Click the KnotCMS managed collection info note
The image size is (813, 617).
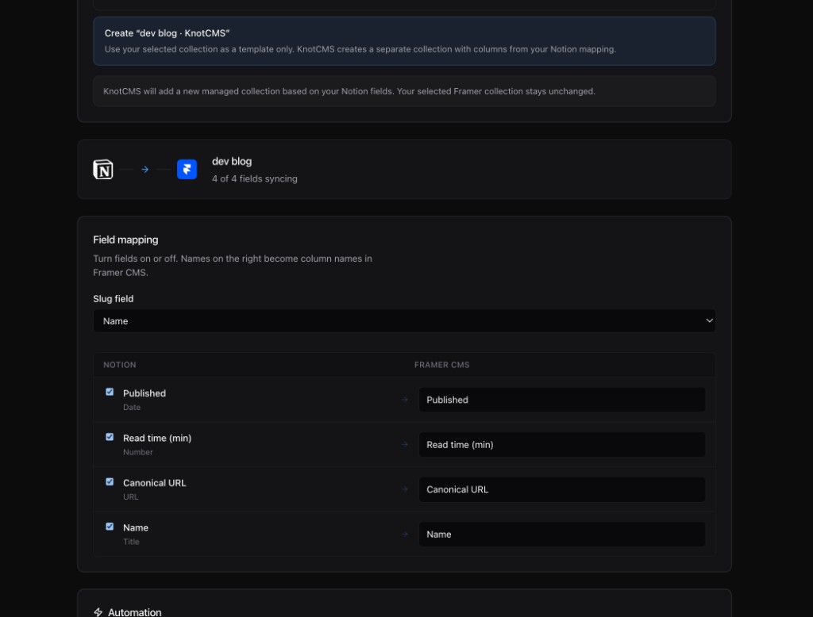point(404,91)
